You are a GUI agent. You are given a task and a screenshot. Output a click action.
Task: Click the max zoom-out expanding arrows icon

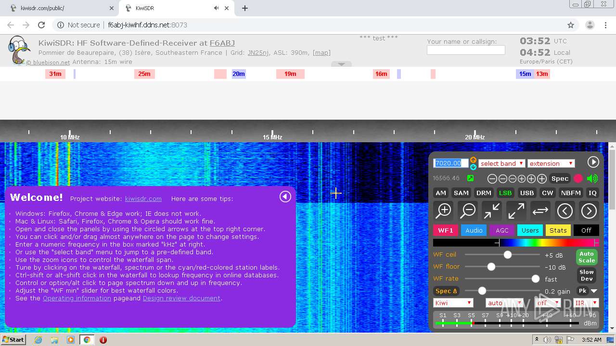click(x=516, y=210)
